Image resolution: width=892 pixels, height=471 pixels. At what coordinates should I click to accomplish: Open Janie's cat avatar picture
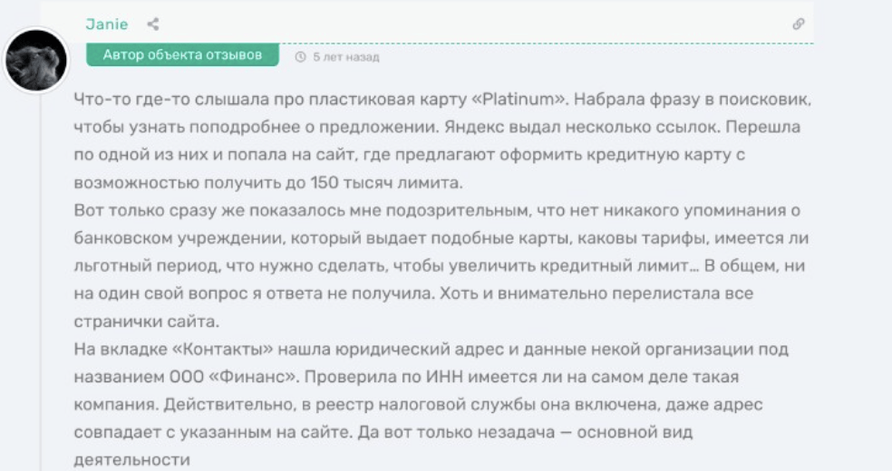pos(36,60)
